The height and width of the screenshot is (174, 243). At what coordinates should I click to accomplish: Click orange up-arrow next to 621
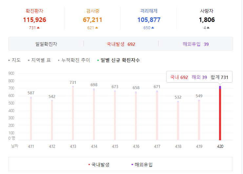point(96,28)
